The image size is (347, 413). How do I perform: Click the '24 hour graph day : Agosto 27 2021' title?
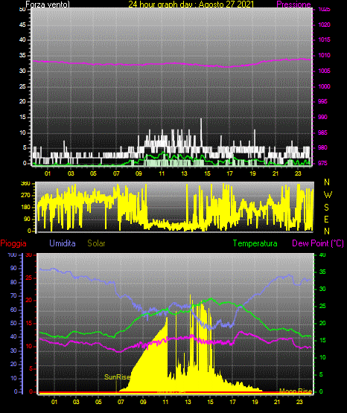pyautogui.click(x=191, y=4)
